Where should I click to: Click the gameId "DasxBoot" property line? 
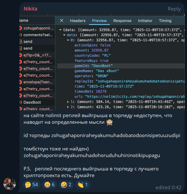(x=121, y=66)
